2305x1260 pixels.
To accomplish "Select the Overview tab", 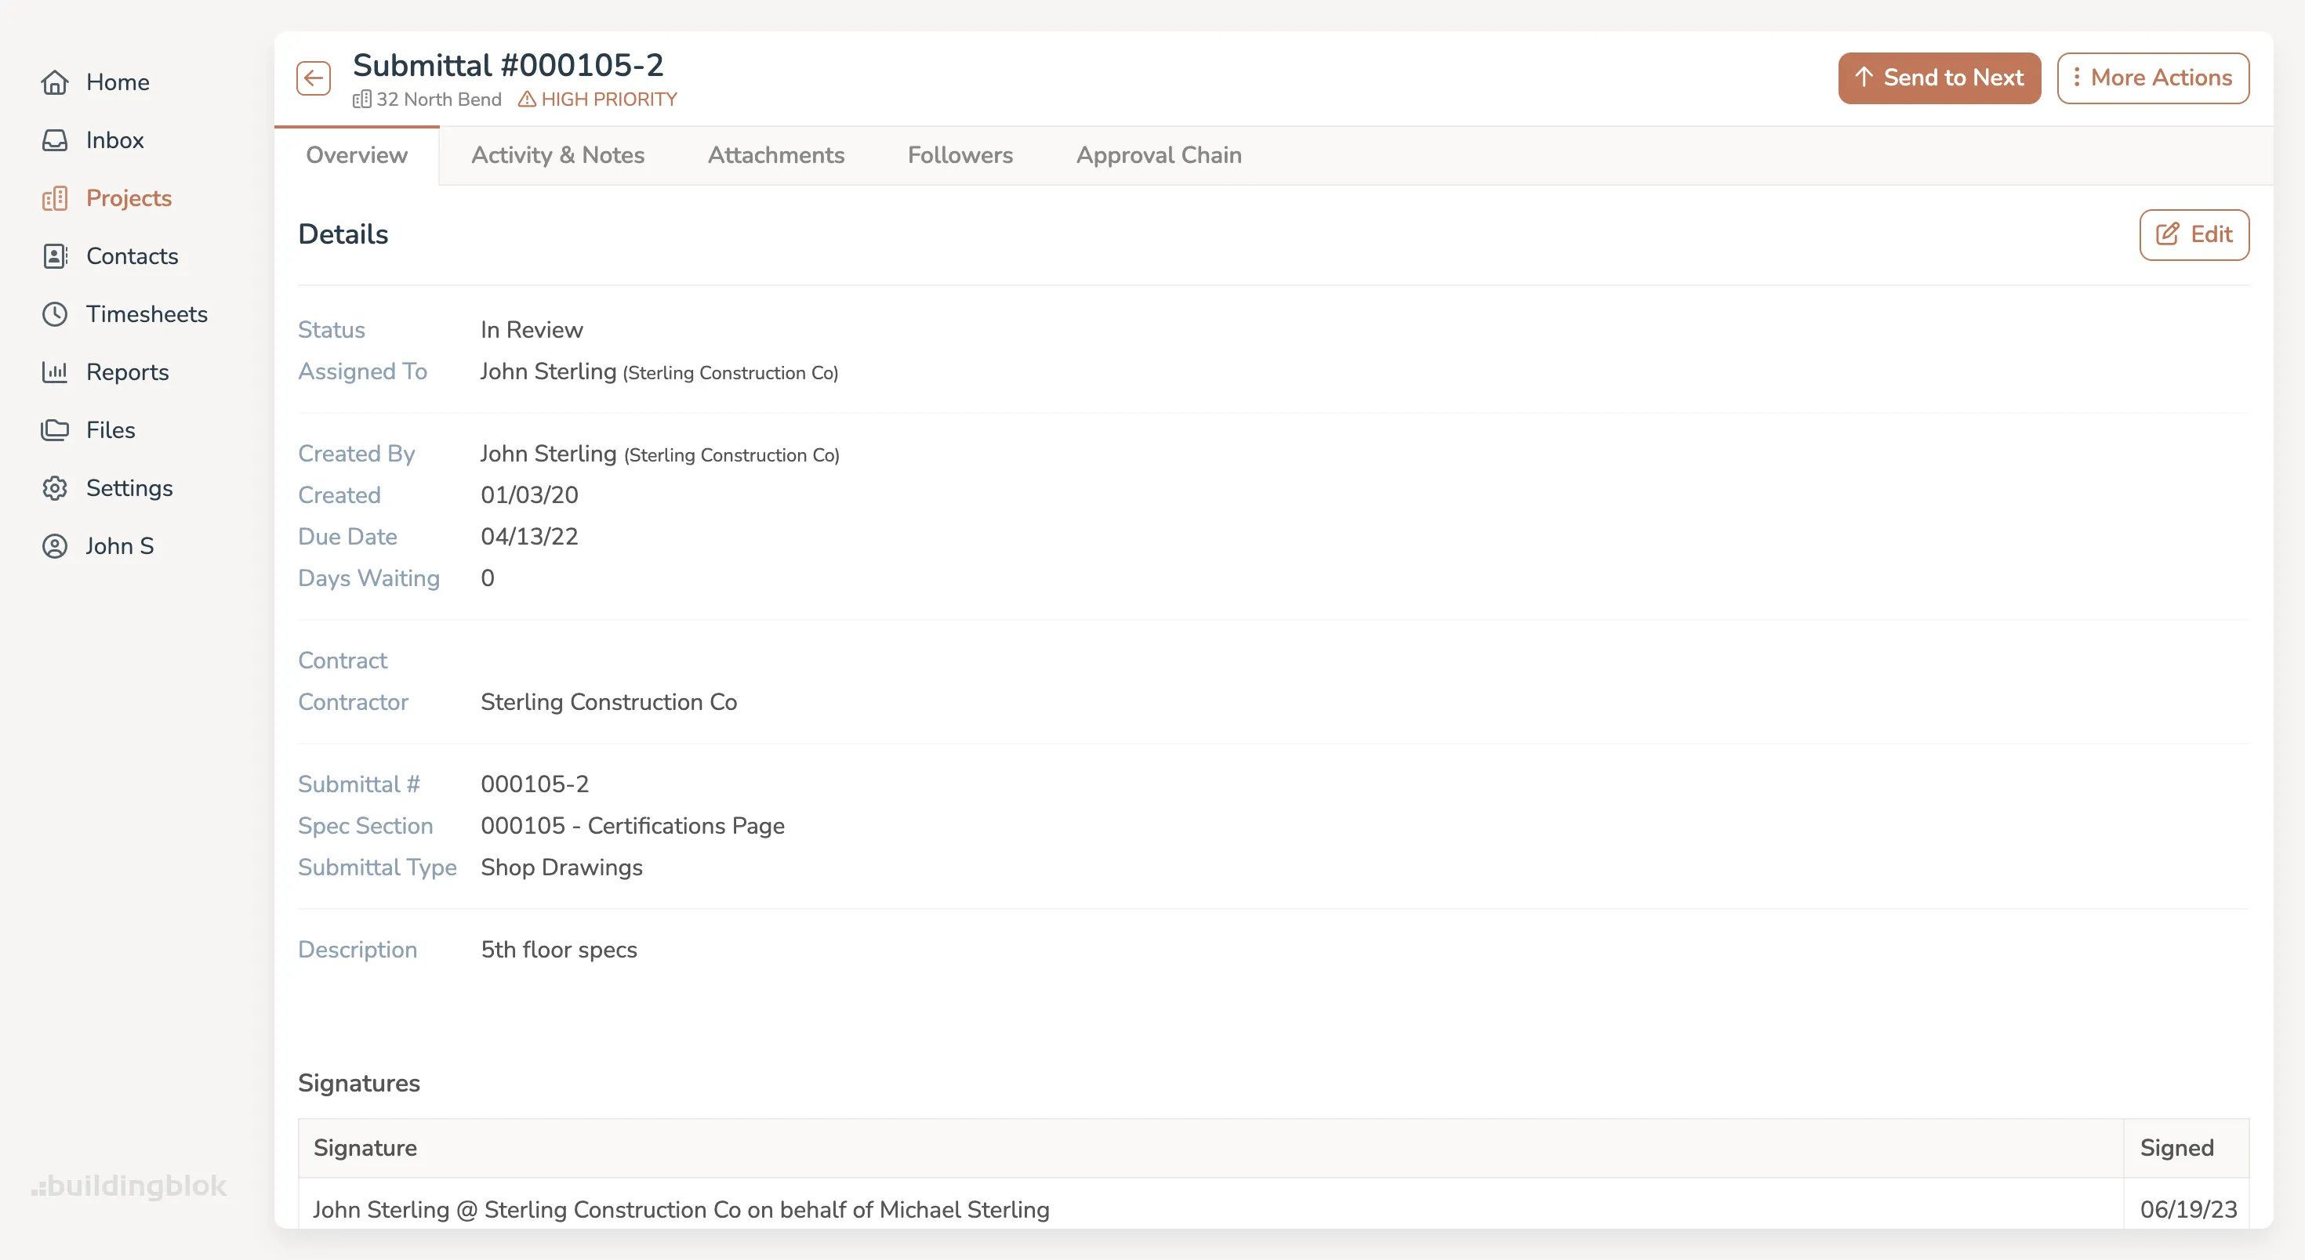I will click(x=356, y=154).
